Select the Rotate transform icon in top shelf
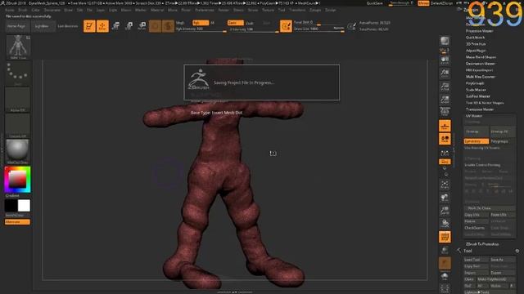This screenshot has height=294, width=524. click(142, 26)
